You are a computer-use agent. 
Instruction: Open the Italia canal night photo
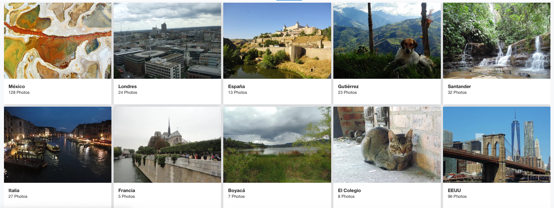pyautogui.click(x=57, y=145)
